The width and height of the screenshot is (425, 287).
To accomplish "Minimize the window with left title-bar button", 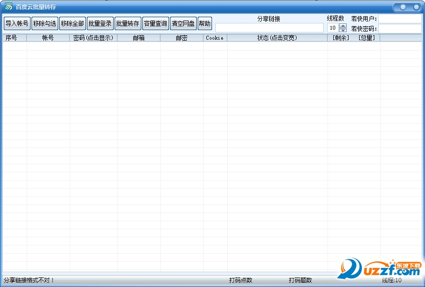I will (403, 7).
